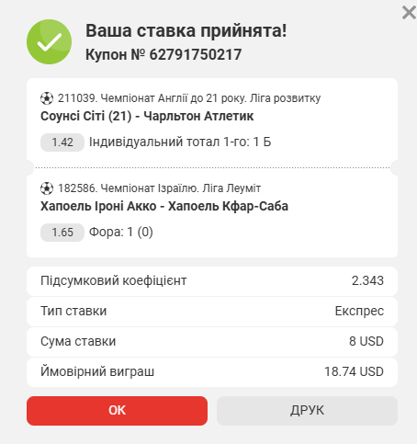Open Хапоель Іроні Акко - Хапоель Кфар-Саба match
Image resolution: width=417 pixels, height=444 pixels.
click(164, 206)
